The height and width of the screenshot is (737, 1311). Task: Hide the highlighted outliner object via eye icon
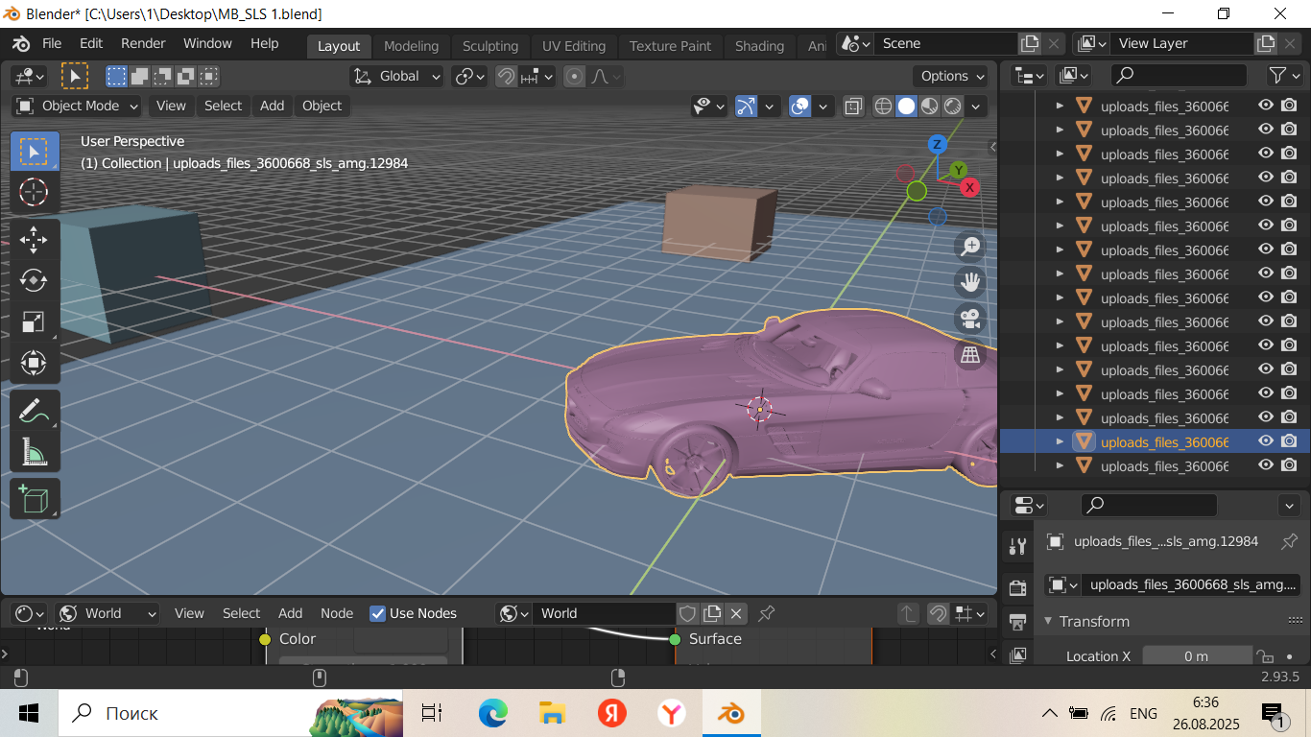[x=1266, y=441]
